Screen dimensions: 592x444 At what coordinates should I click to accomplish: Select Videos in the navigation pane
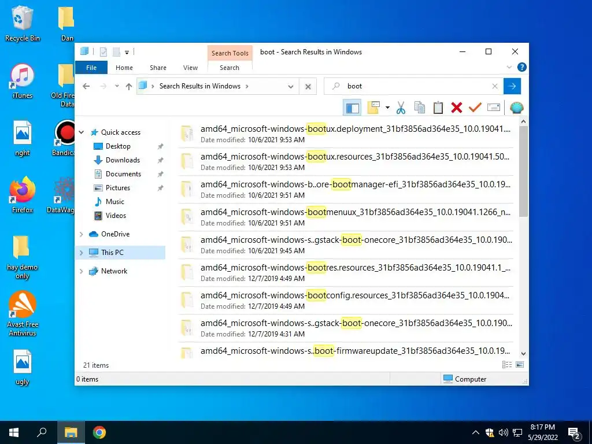pos(116,216)
